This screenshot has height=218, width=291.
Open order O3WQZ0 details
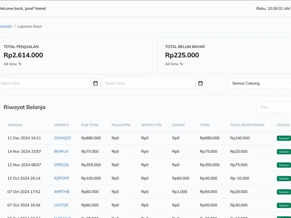[62, 138]
